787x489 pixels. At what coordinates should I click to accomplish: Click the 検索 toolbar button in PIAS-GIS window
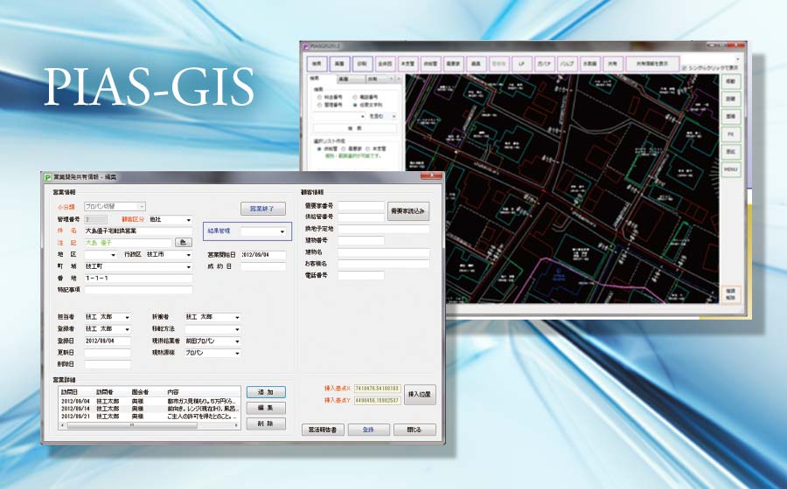[x=317, y=64]
